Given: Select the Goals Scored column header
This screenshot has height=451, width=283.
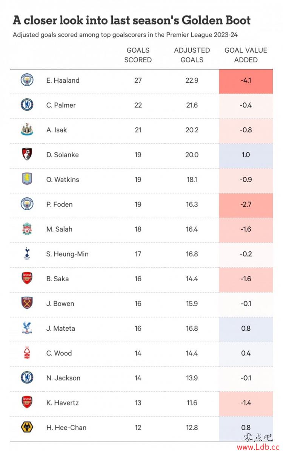Looking at the screenshot, I should click(138, 55).
